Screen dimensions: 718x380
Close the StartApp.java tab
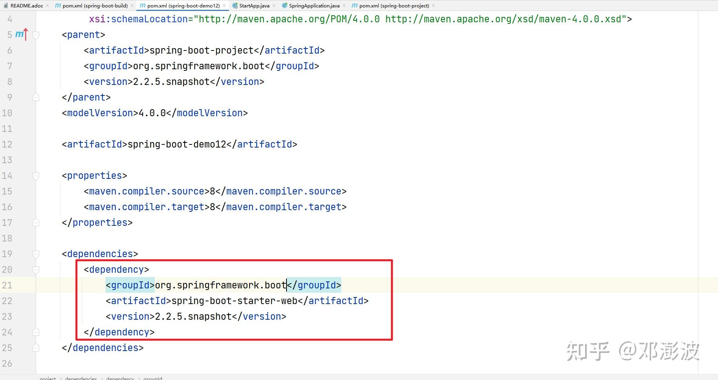(x=274, y=5)
